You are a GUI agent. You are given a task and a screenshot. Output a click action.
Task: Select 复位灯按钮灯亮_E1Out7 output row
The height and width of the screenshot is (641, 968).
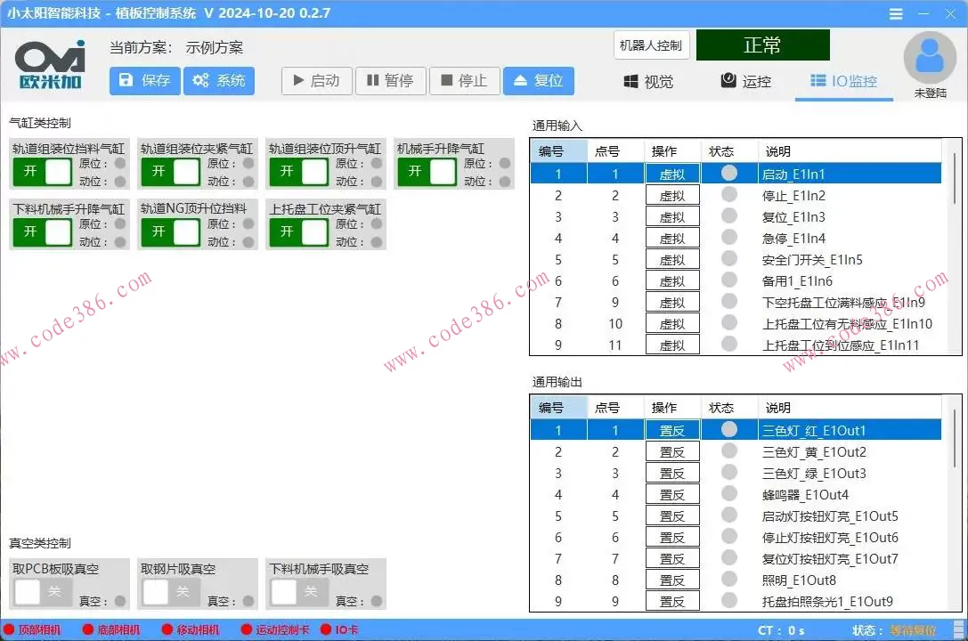tap(736, 559)
